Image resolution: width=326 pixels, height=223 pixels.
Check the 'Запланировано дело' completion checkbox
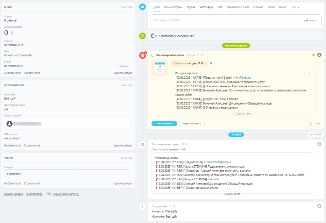[153, 55]
